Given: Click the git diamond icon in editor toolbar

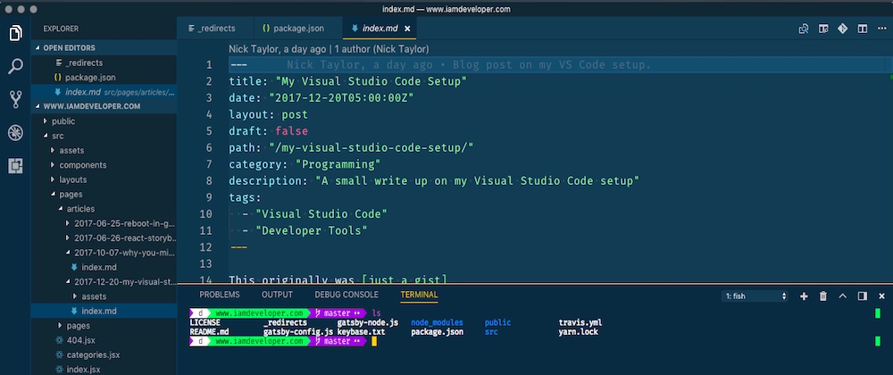Looking at the screenshot, I should tap(841, 29).
